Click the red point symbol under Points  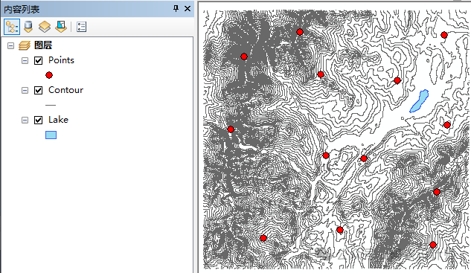pos(49,75)
